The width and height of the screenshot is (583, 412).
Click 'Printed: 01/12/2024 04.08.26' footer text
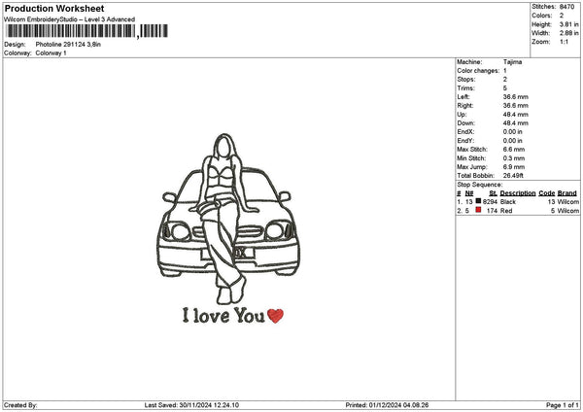tap(387, 405)
